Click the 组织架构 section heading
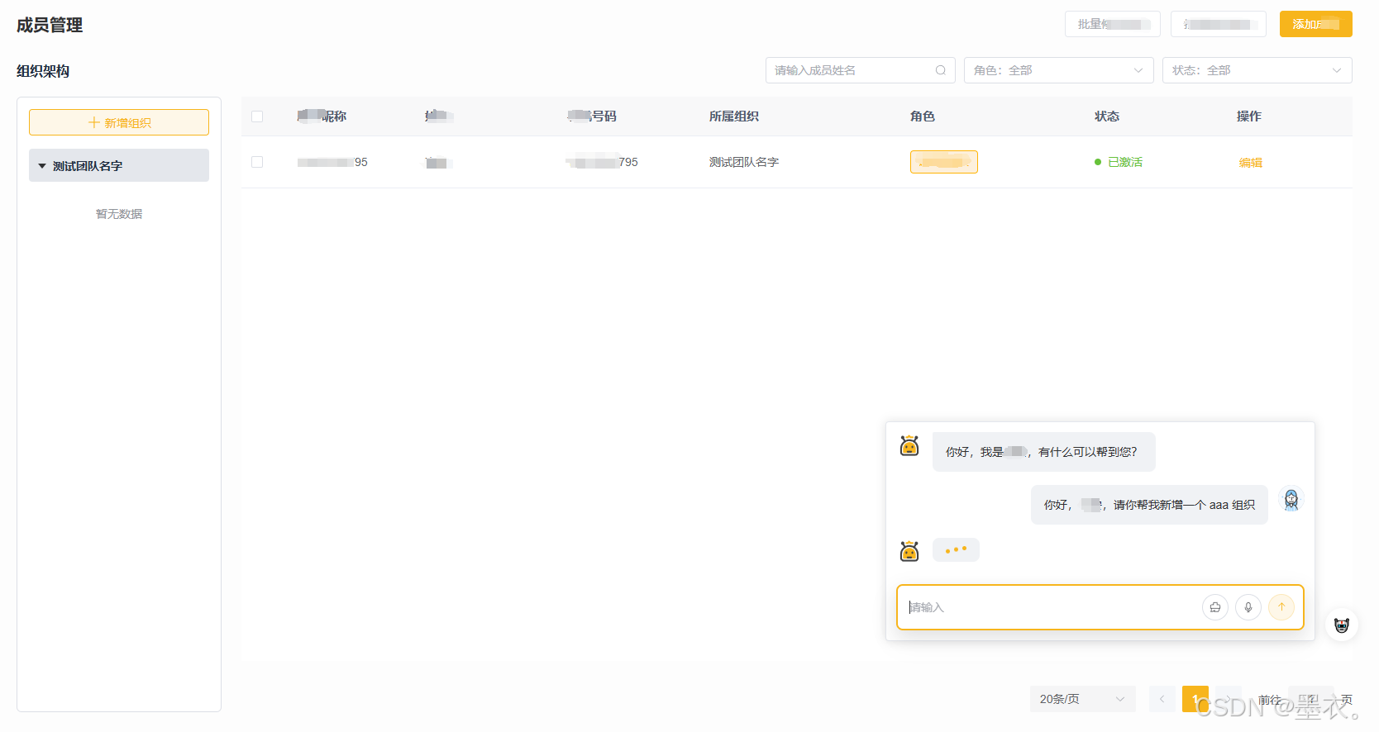 (43, 71)
